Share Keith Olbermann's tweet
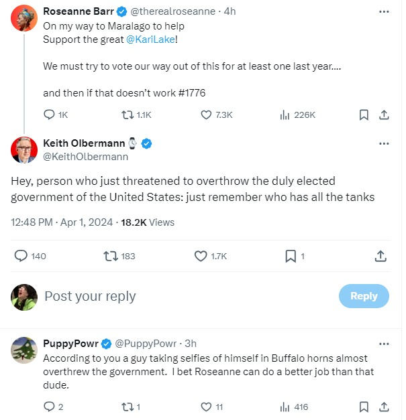 pos(380,256)
